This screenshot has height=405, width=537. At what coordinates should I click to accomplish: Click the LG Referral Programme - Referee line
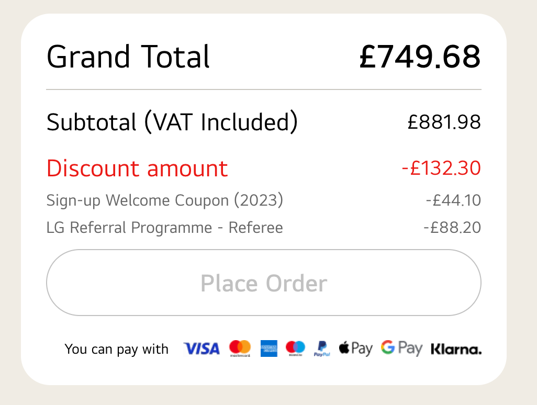[x=165, y=228]
